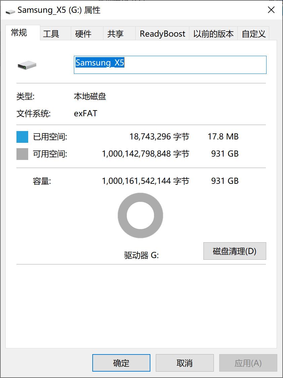Switch to the 以前的版本 tab
This screenshot has height=378, width=283.
pyautogui.click(x=213, y=33)
